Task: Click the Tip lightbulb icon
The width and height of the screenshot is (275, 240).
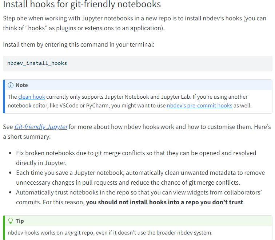Action: click(x=11, y=221)
